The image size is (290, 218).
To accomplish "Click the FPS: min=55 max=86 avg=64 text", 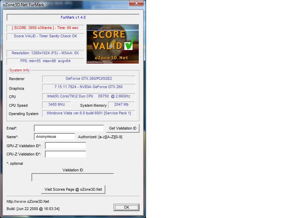I will [45, 61].
